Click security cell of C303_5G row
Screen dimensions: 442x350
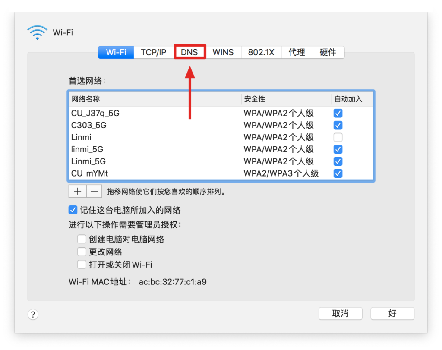click(278, 125)
